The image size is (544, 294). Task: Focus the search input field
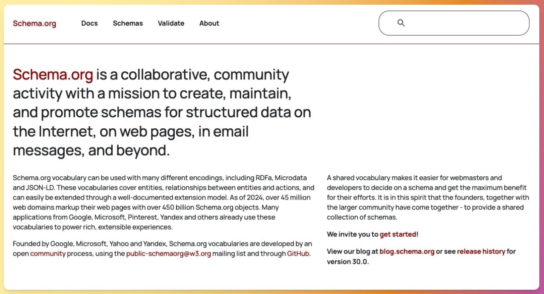point(454,23)
